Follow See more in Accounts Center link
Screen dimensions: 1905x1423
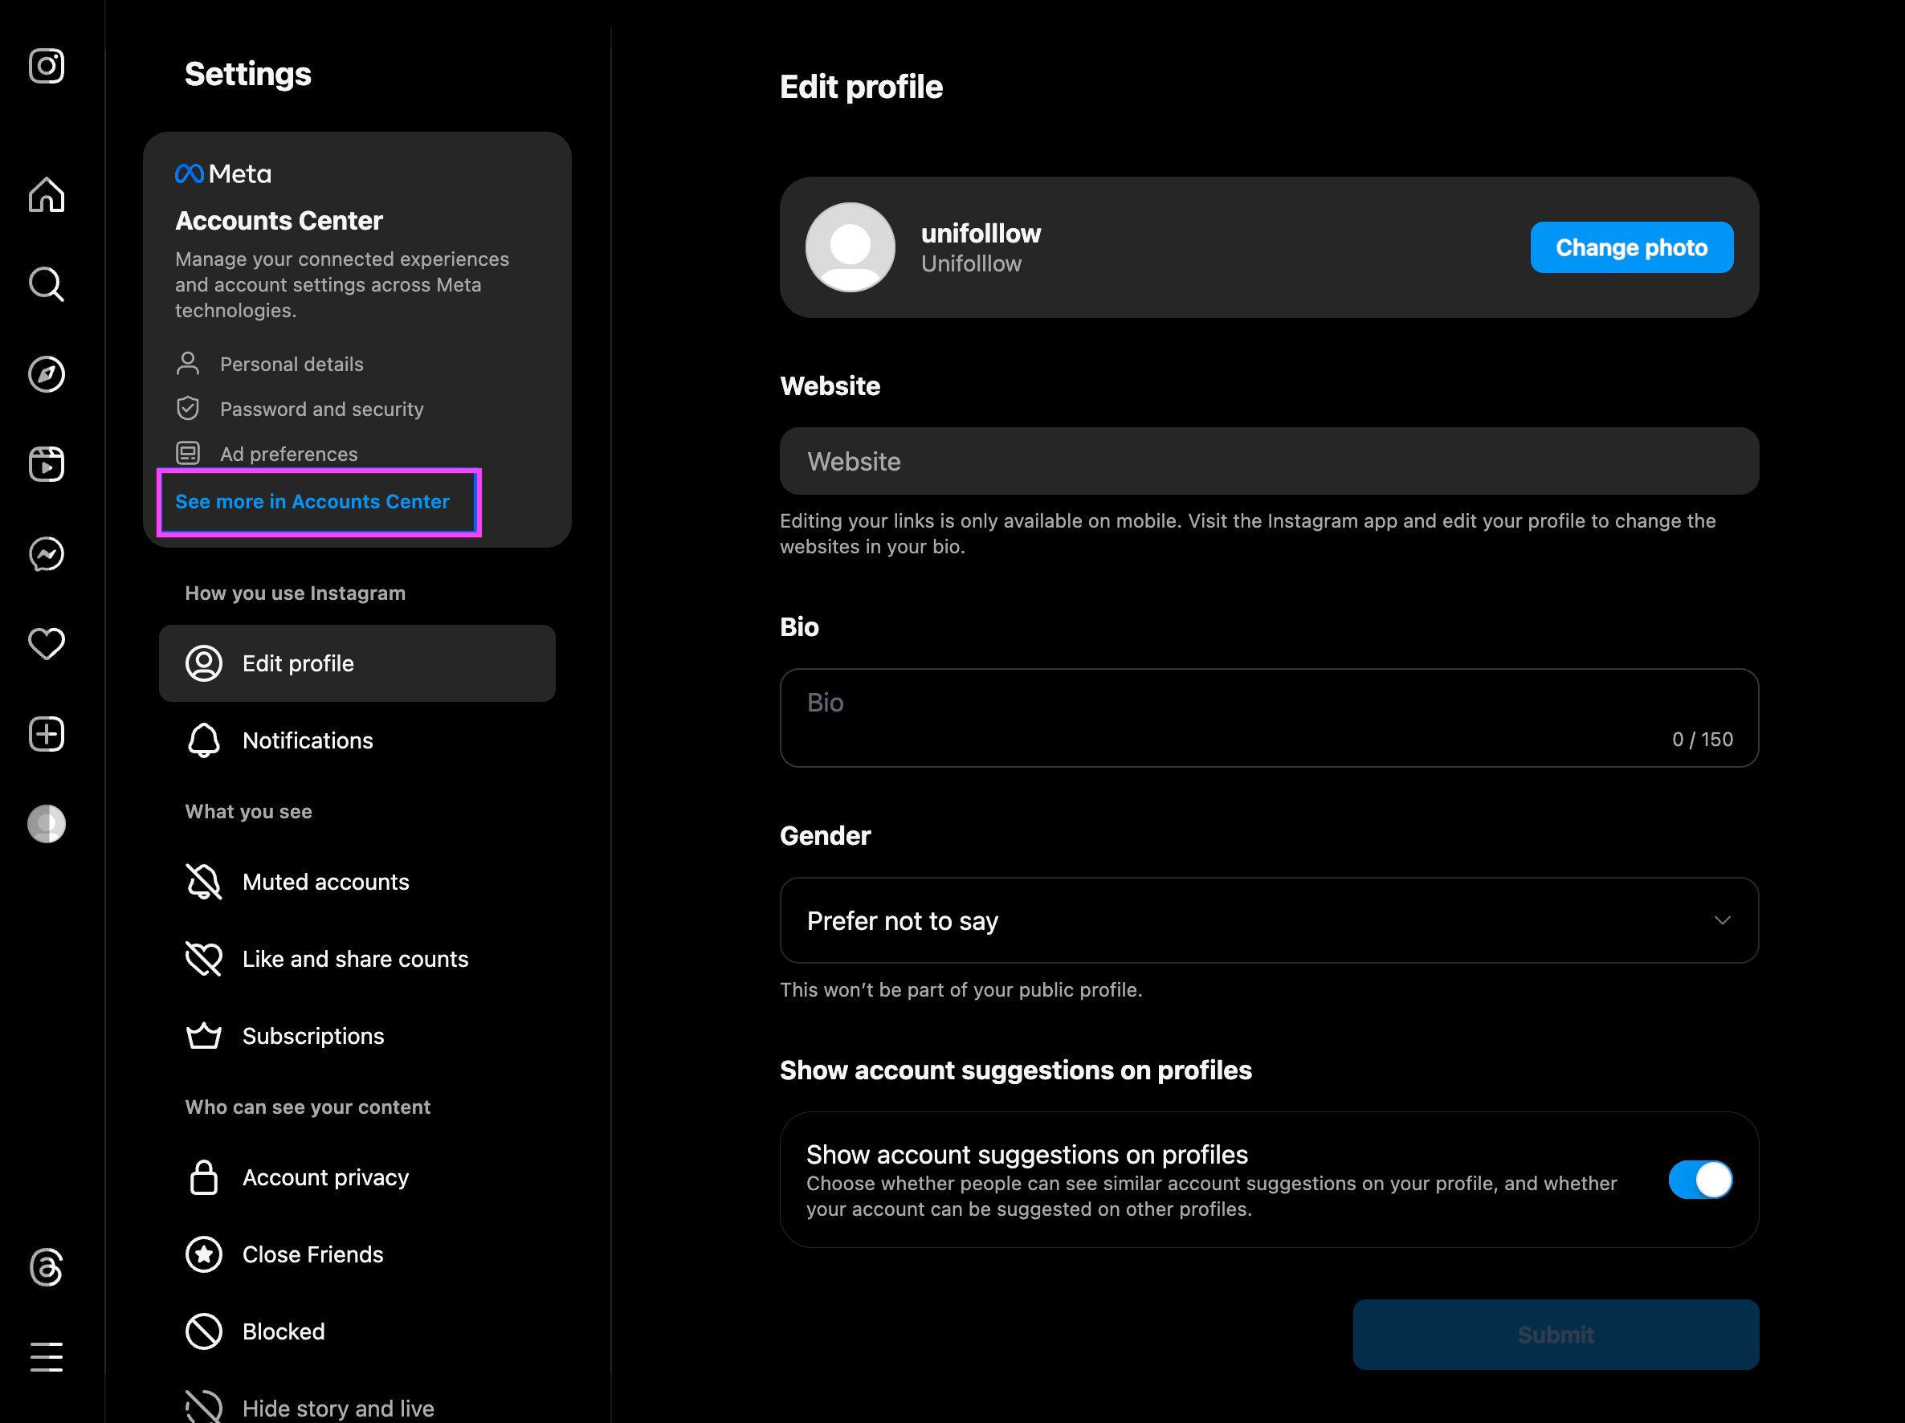tap(312, 502)
